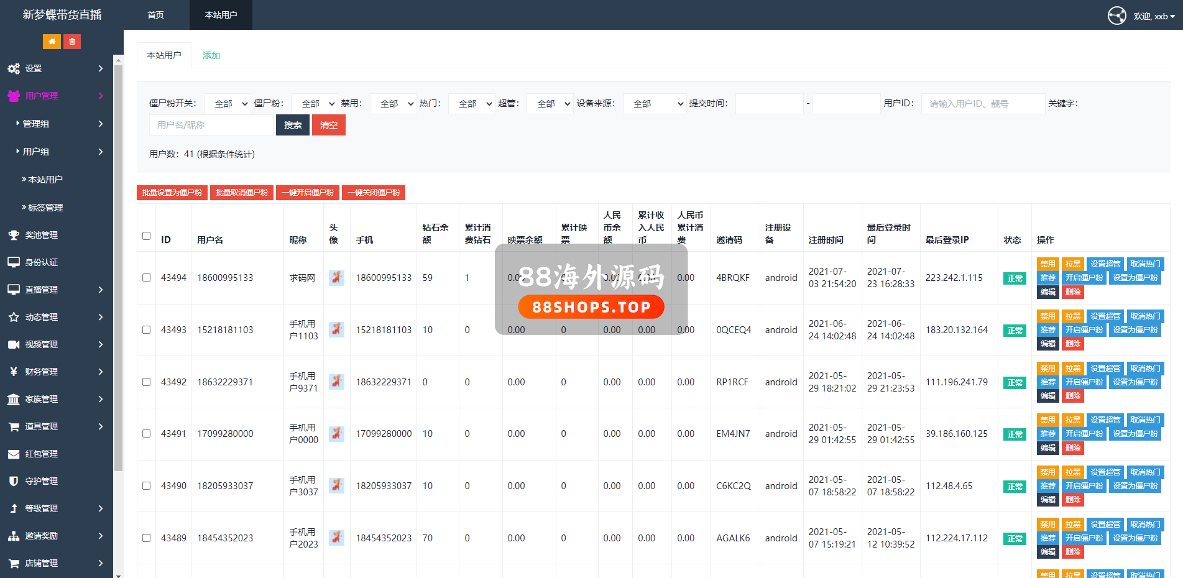Open 身份认证 monitor icon item
The image size is (1183, 578).
(14, 262)
